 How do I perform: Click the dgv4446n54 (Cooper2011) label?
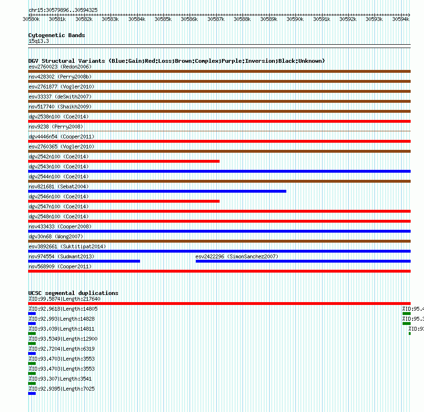pos(61,137)
